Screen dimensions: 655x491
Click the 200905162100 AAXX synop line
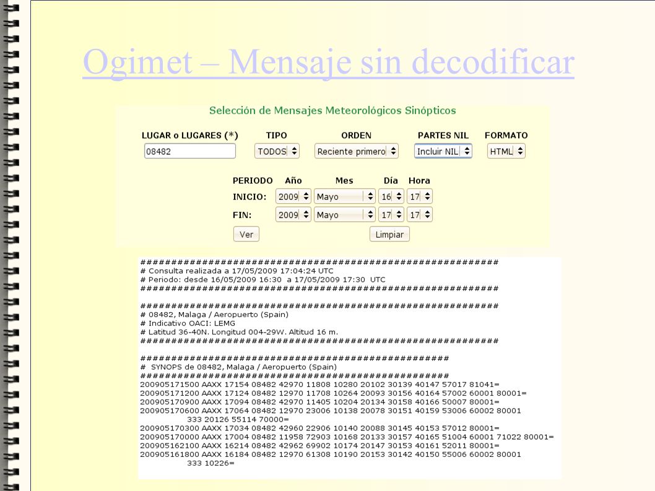319,446
